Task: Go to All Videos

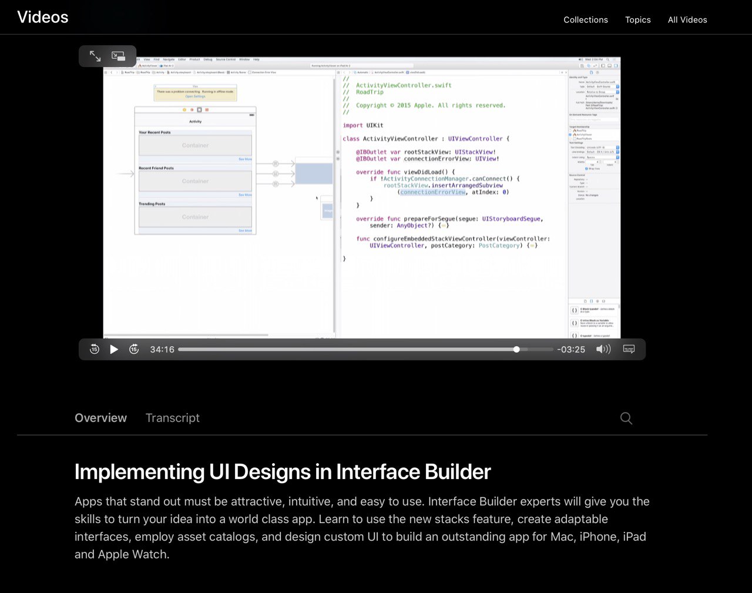Action: tap(687, 19)
